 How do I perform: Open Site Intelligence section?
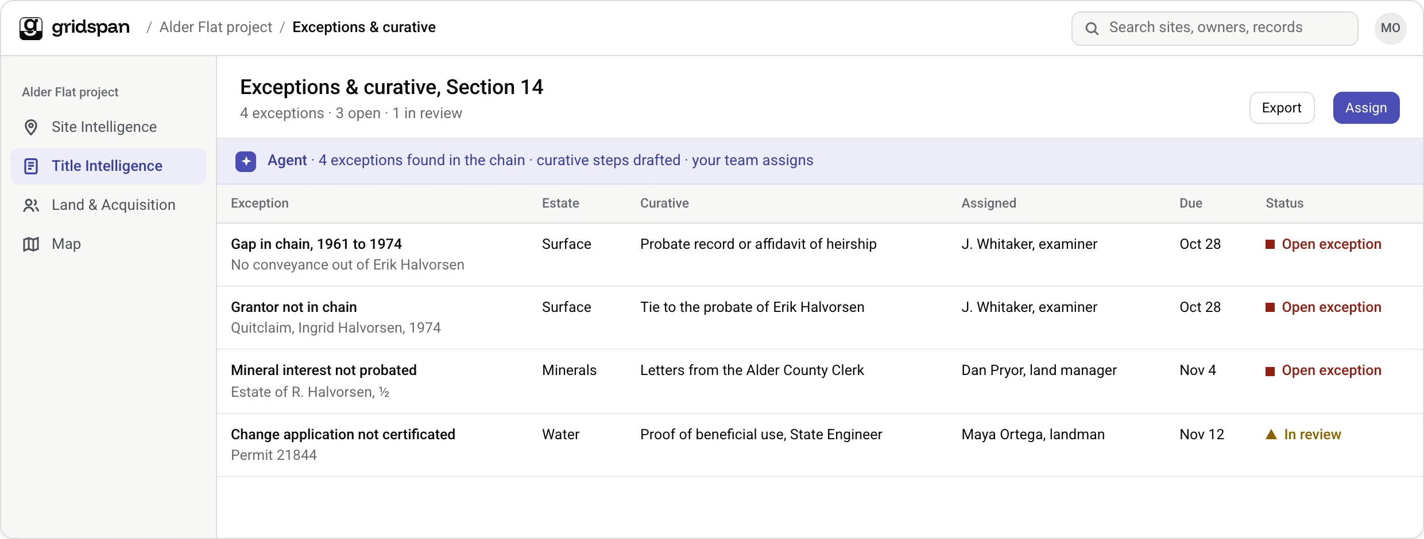click(109, 127)
